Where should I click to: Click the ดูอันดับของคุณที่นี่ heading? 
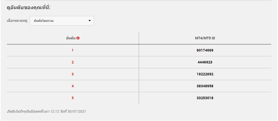click(29, 8)
